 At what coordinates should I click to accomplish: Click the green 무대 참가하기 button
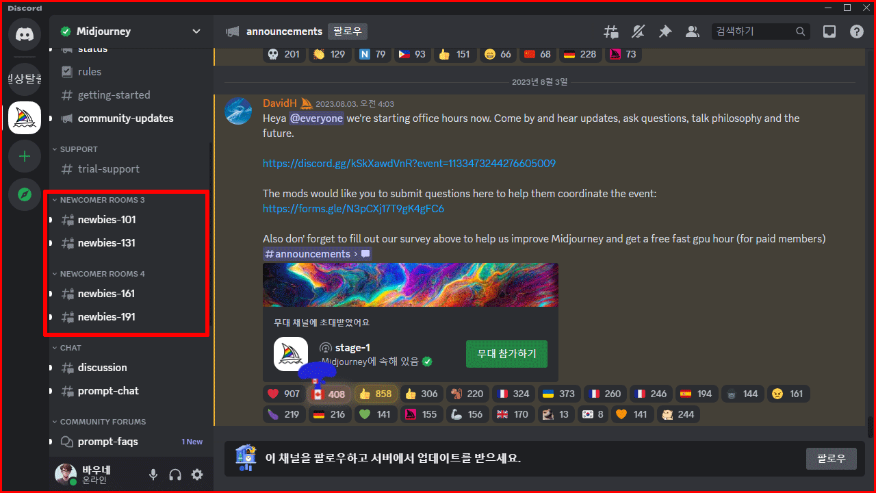coord(506,354)
